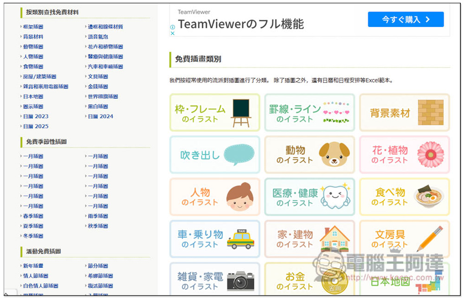The width and height of the screenshot is (464, 299).
Task: Open 語音氣泡 sidebar link
Action: (x=98, y=37)
